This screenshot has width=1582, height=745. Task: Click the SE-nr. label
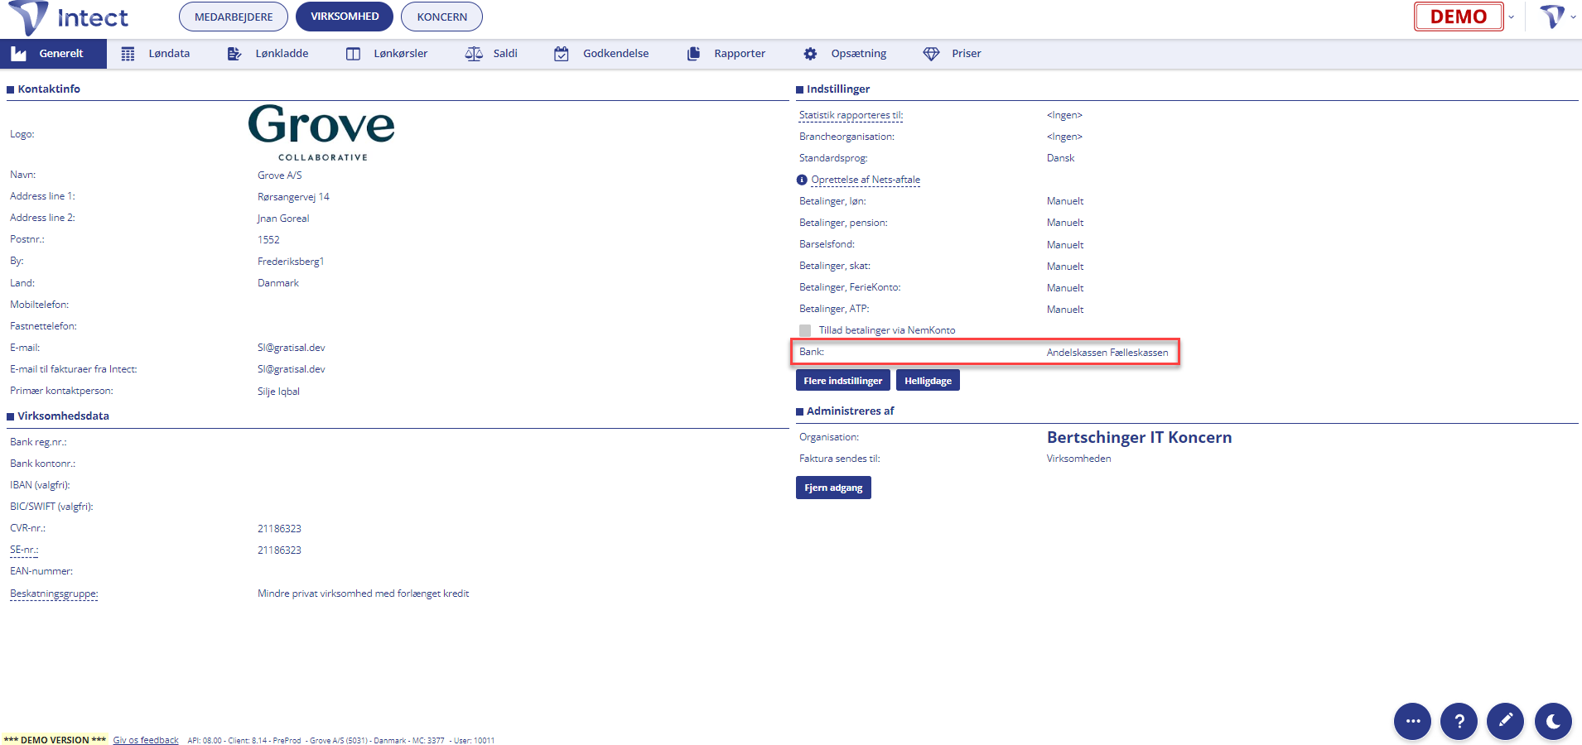(24, 550)
